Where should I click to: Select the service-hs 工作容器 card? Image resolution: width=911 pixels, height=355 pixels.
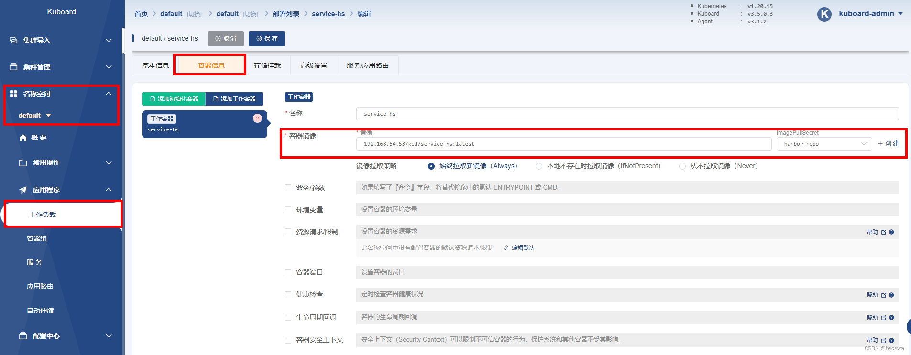[205, 124]
